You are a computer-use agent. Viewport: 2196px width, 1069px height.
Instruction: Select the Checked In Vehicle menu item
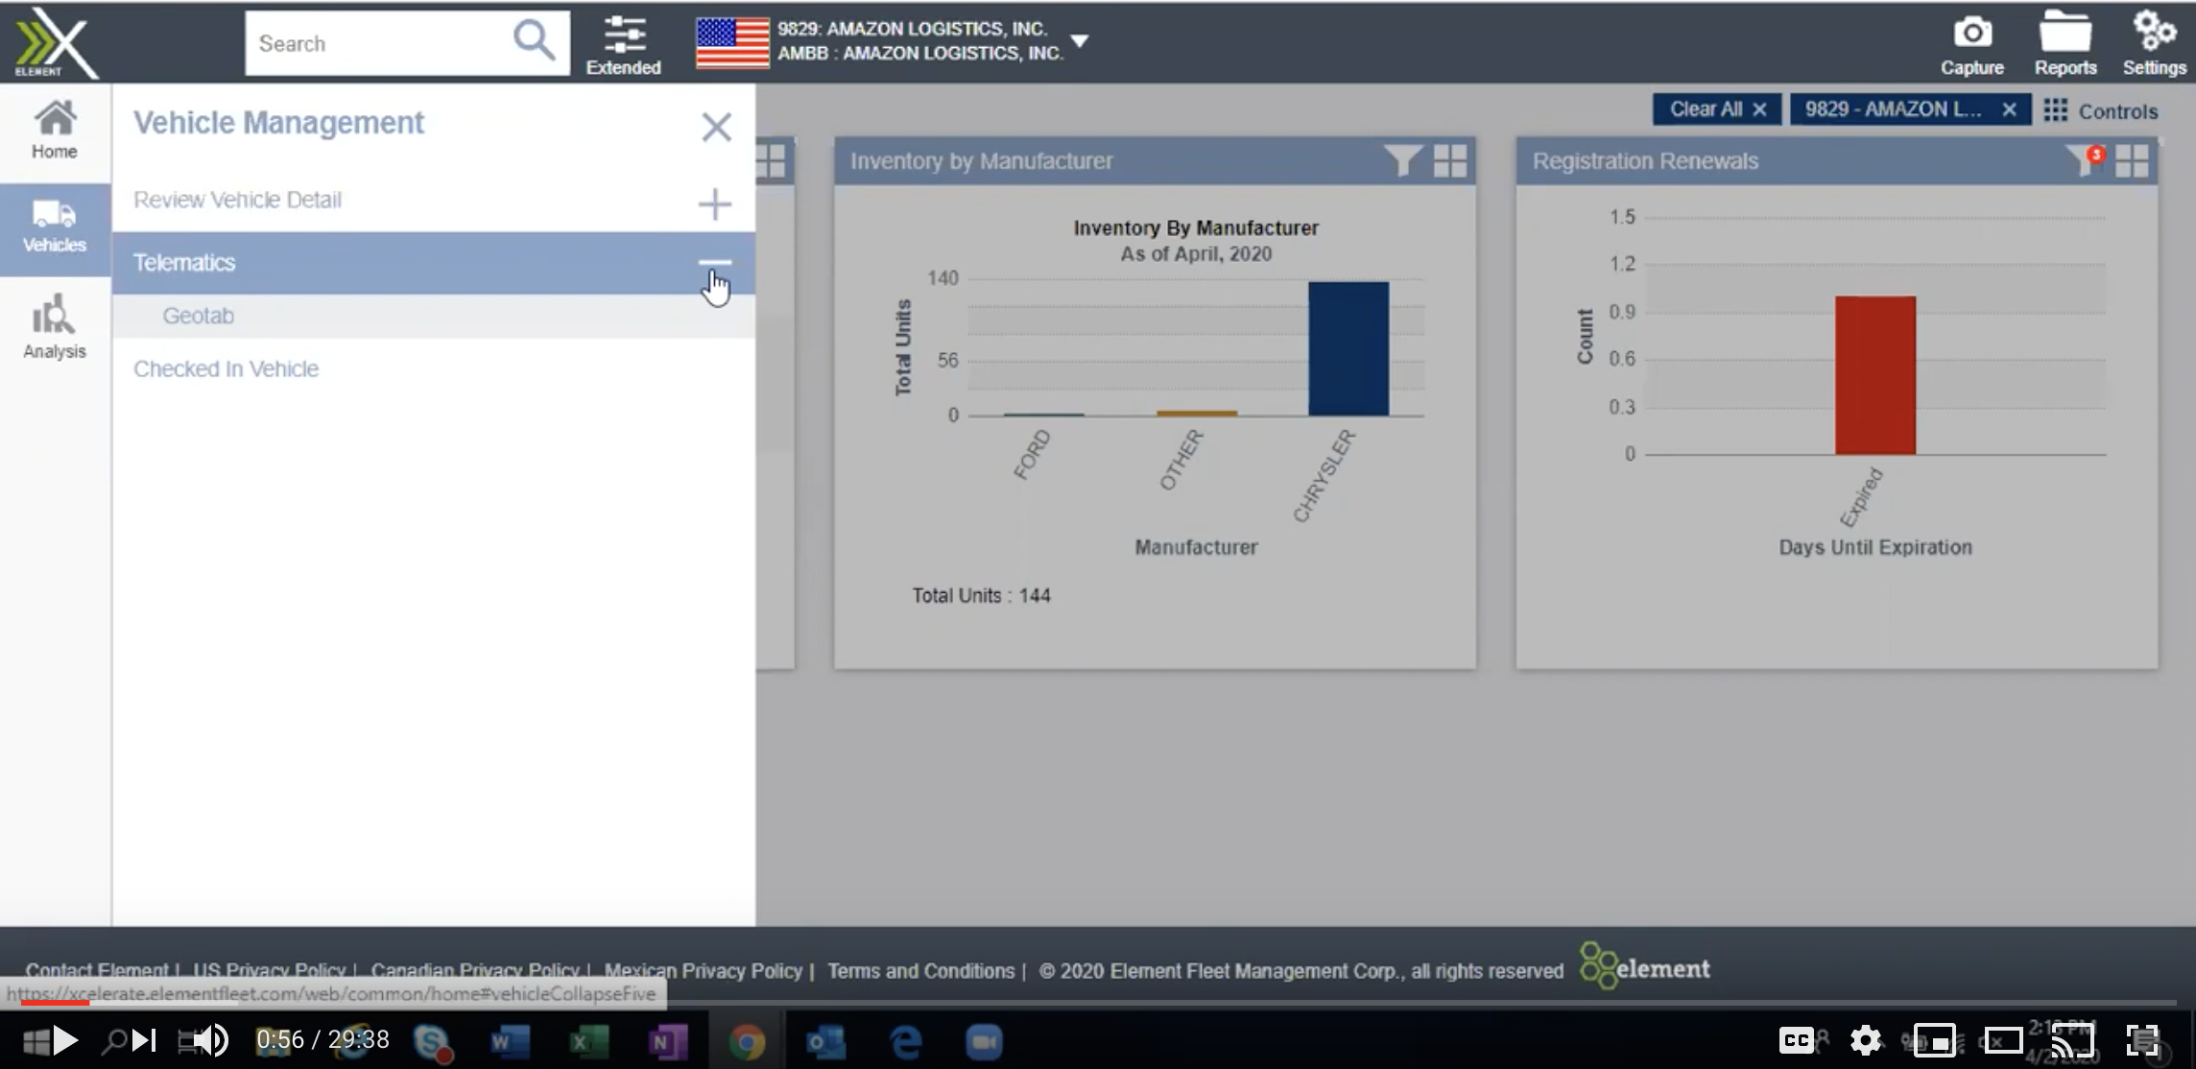(227, 368)
